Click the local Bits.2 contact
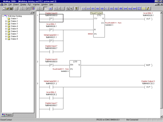 pos(51,98)
